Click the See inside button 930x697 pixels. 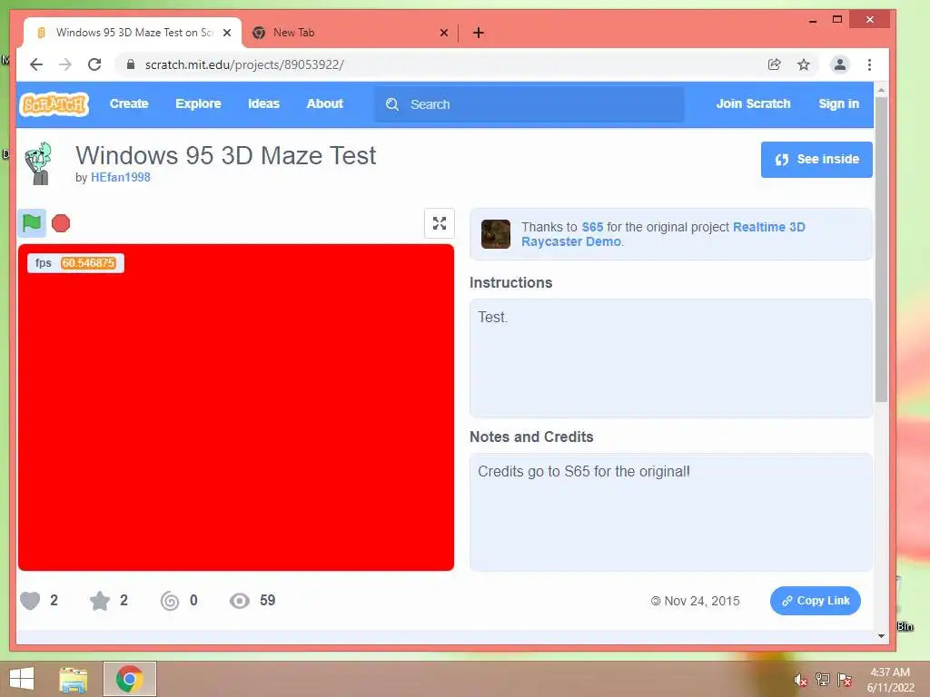pyautogui.click(x=816, y=160)
